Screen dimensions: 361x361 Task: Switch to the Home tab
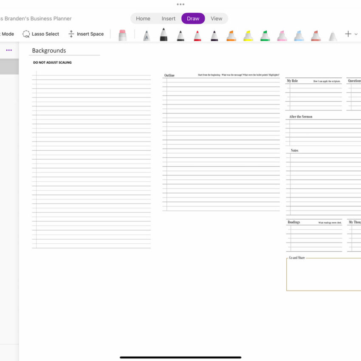click(143, 19)
